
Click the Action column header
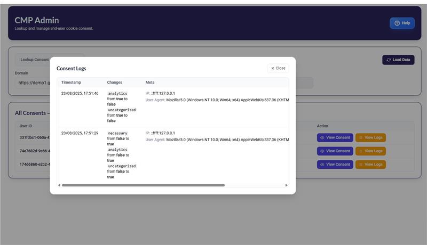point(323,126)
